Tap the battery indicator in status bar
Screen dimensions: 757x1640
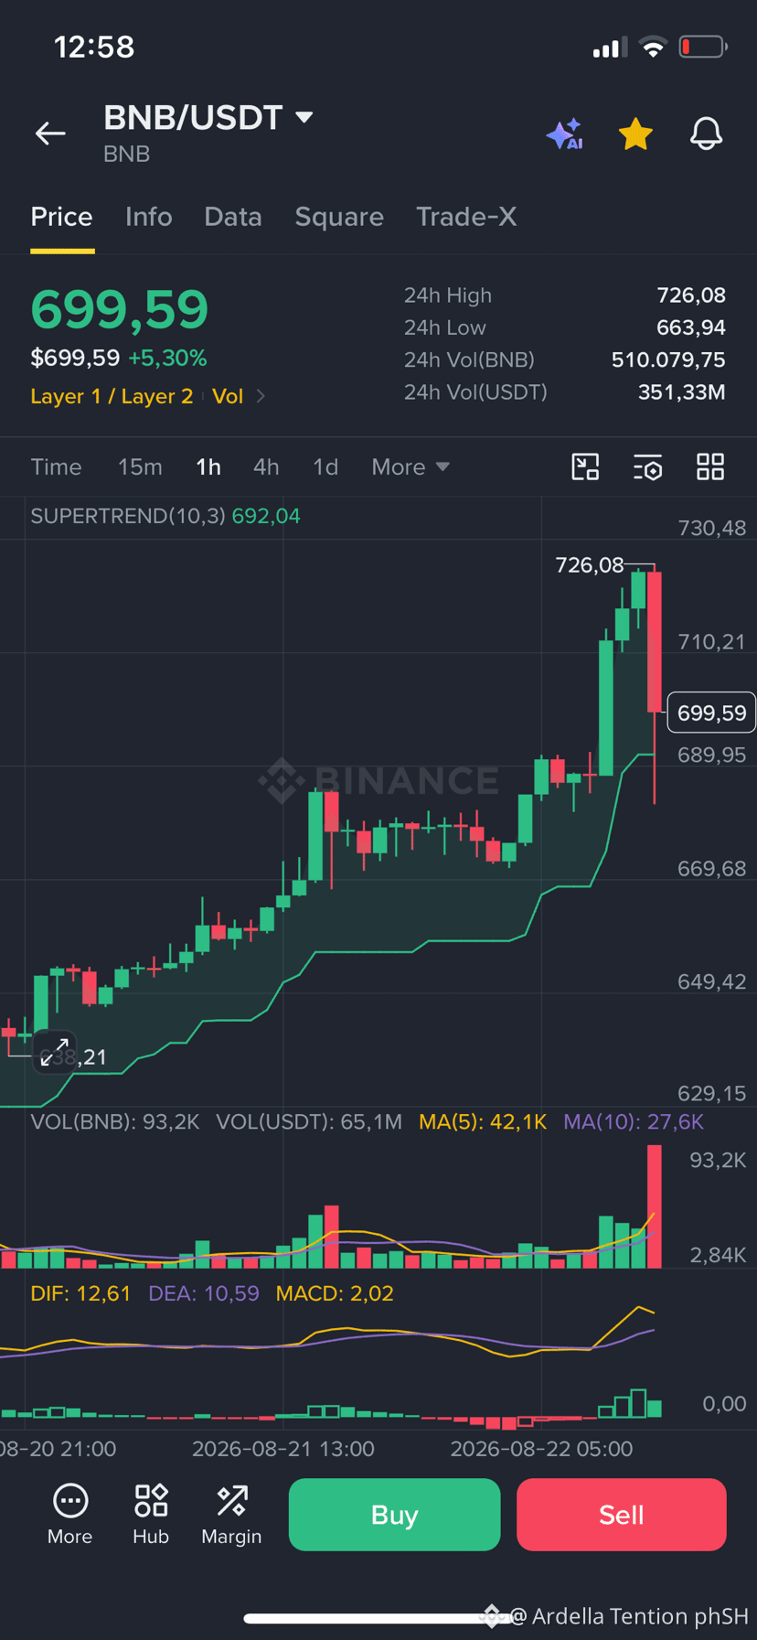coord(703,47)
